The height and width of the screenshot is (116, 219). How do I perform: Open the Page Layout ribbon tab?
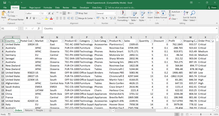pyautogui.click(x=35, y=8)
